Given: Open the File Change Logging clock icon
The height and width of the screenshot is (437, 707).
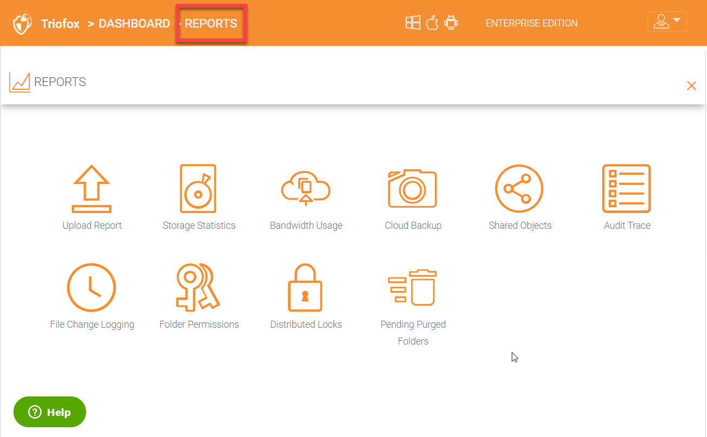Looking at the screenshot, I should tap(91, 288).
